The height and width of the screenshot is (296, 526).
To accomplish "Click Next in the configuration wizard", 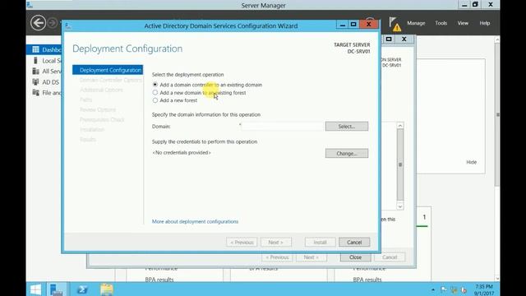I will coord(276,242).
